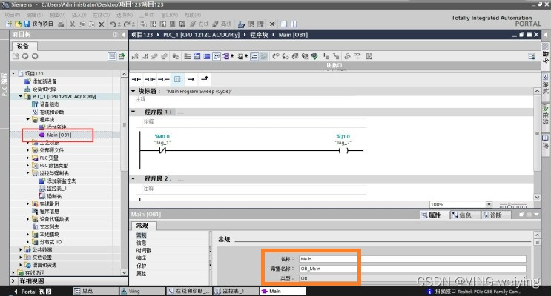This screenshot has height=296, width=551.
Task: Insert output coil from favorites
Action: pyautogui.click(x=163, y=79)
